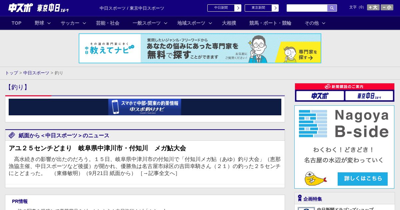
Task: Click arrow beside 中日新聞 button
Action: 238,8
